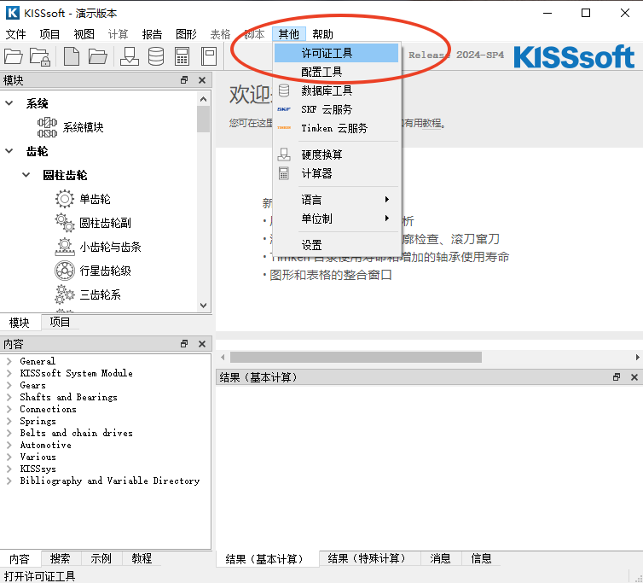Click the 圆柱齿轮副 gear pair icon
The width and height of the screenshot is (643, 583).
point(64,223)
